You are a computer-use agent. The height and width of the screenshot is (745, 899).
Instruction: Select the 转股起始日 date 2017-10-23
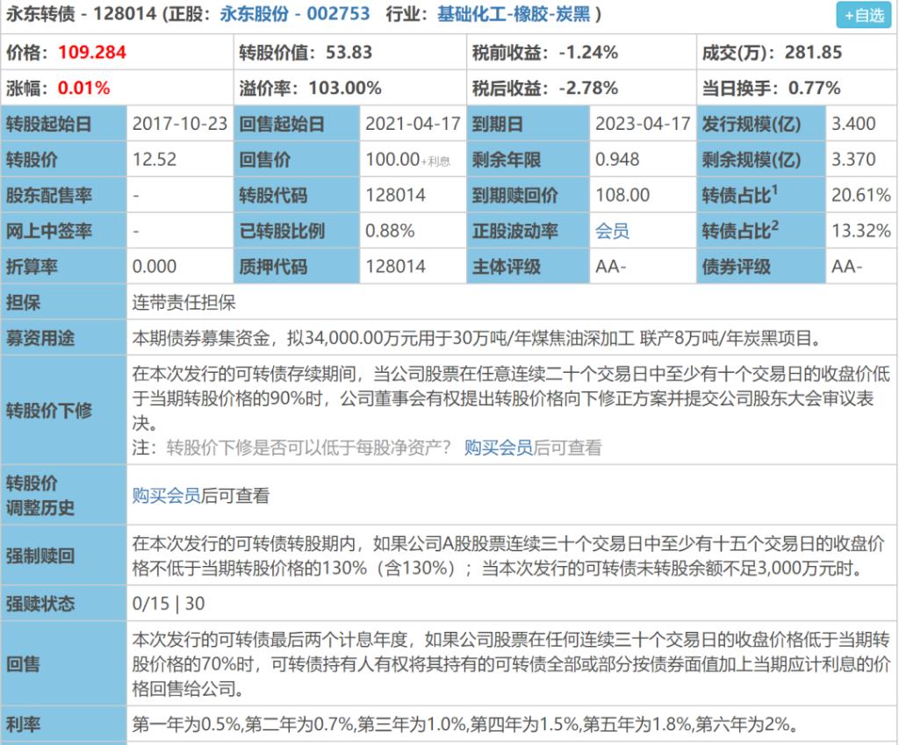tap(180, 124)
